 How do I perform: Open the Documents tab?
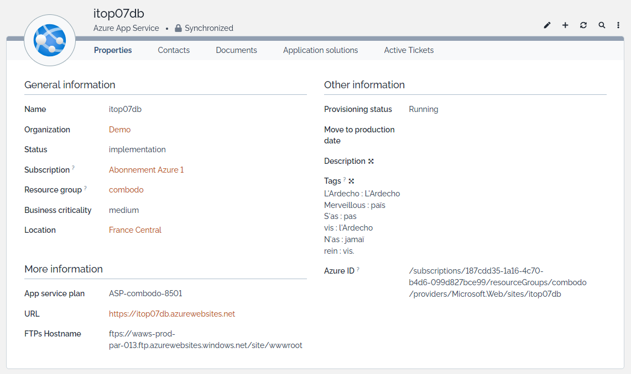236,50
